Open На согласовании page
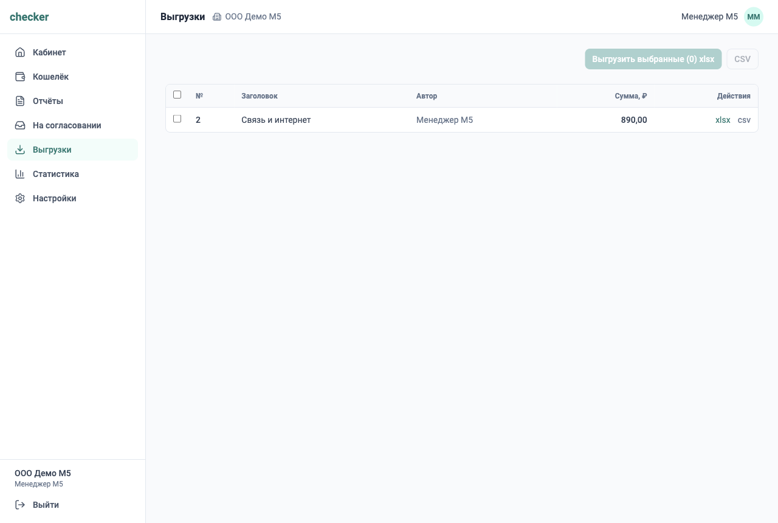 click(x=73, y=125)
